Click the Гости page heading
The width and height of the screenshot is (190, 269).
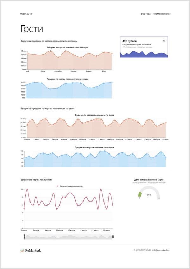pyautogui.click(x=32, y=29)
